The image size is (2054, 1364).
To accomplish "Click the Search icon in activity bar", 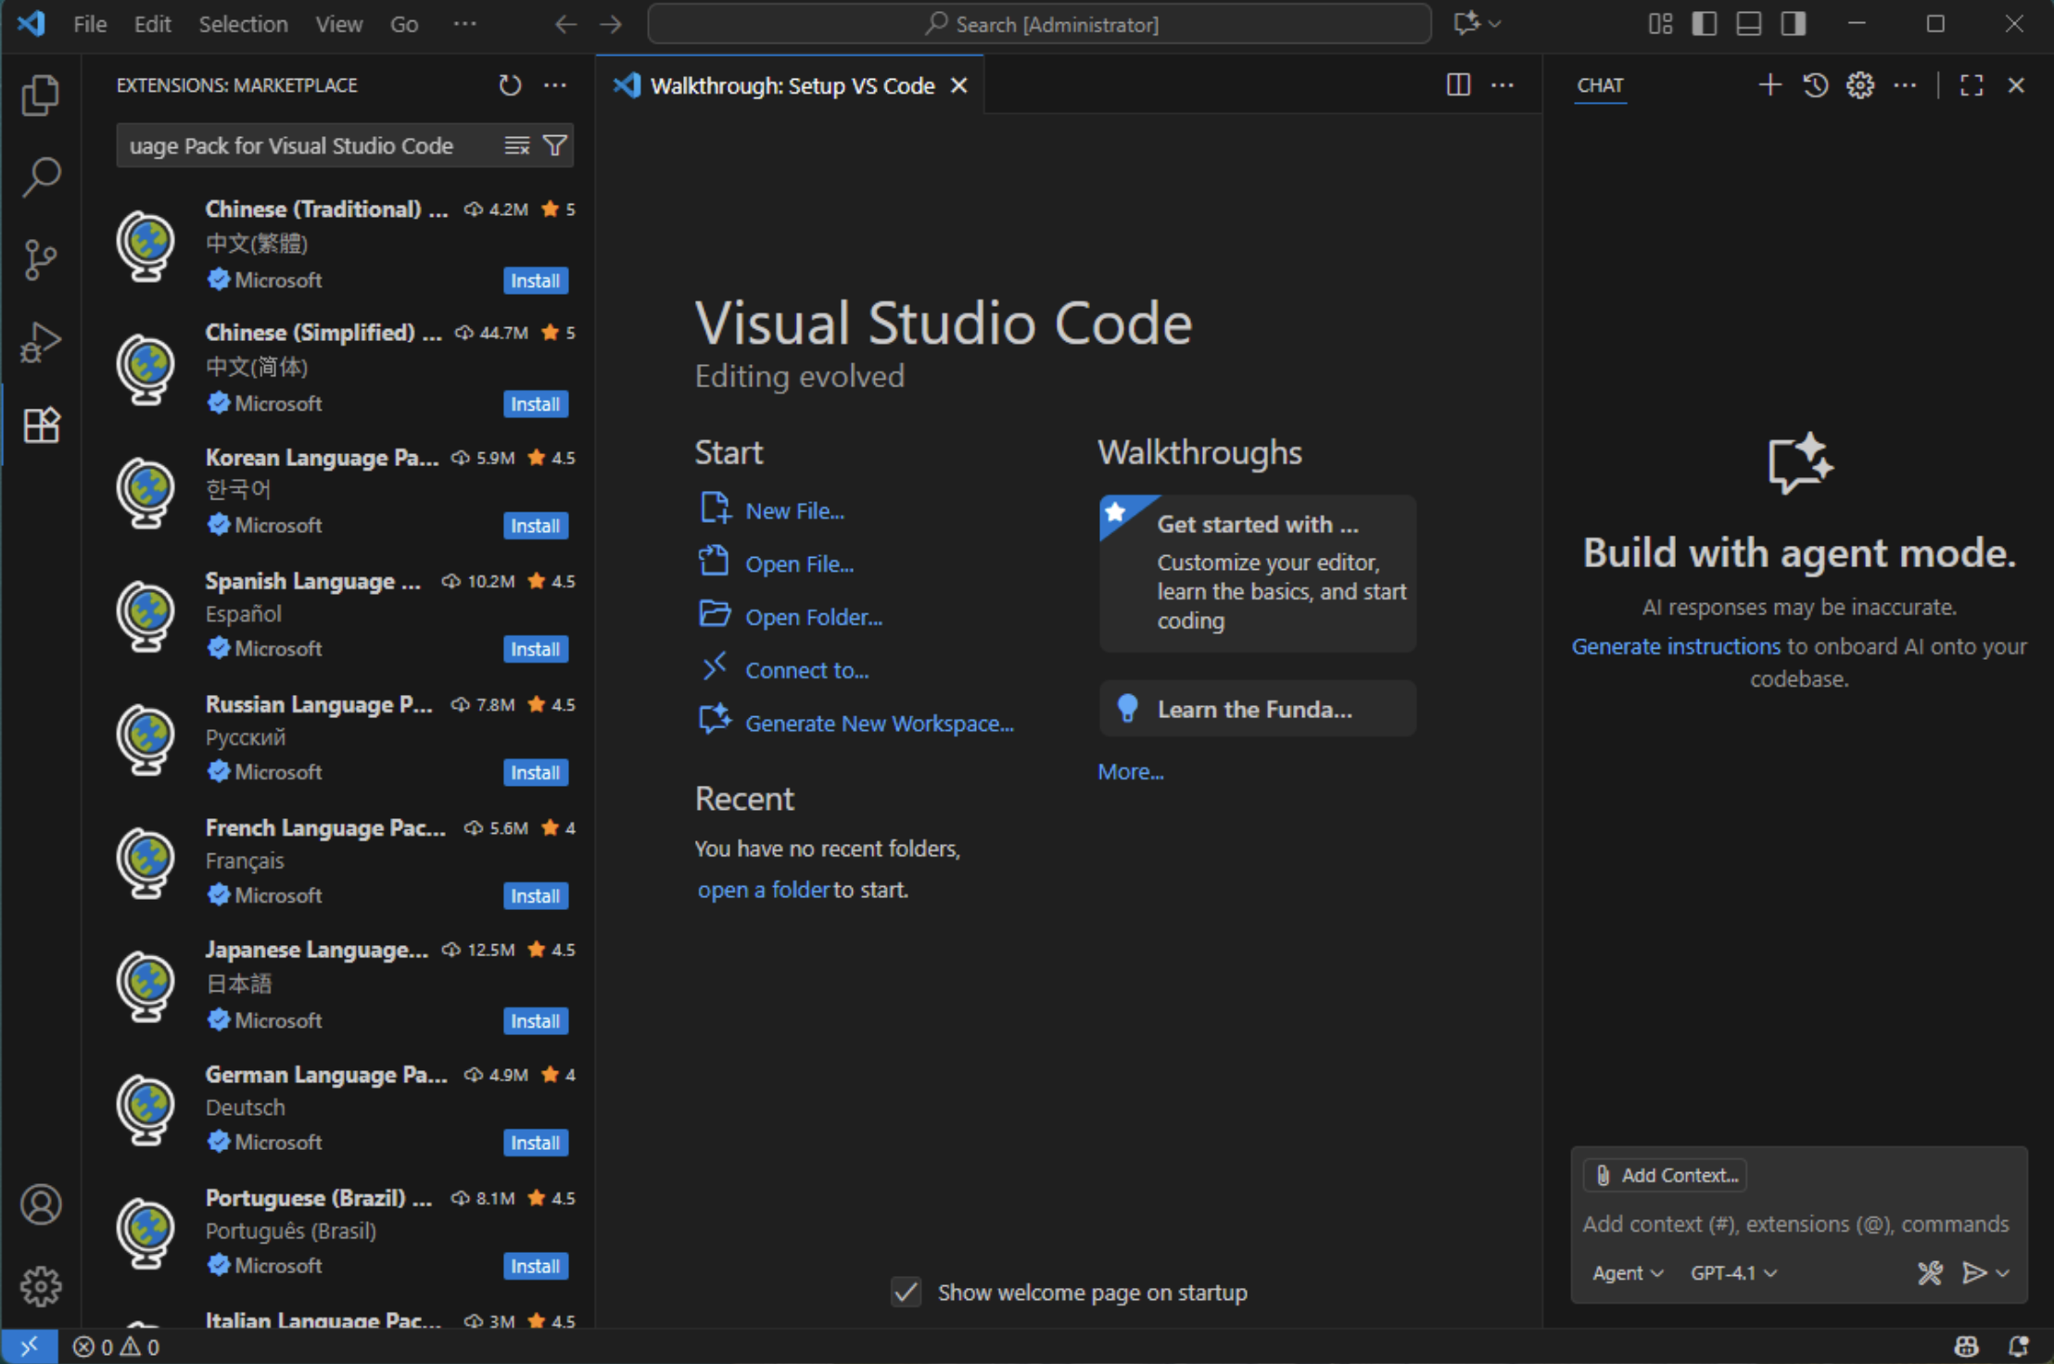I will (x=40, y=176).
